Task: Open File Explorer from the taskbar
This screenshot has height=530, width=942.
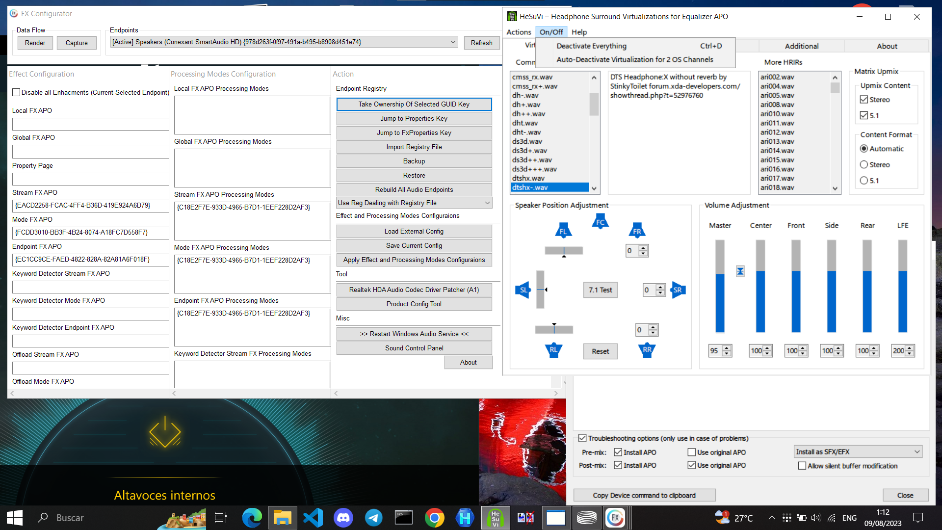Action: 282,518
